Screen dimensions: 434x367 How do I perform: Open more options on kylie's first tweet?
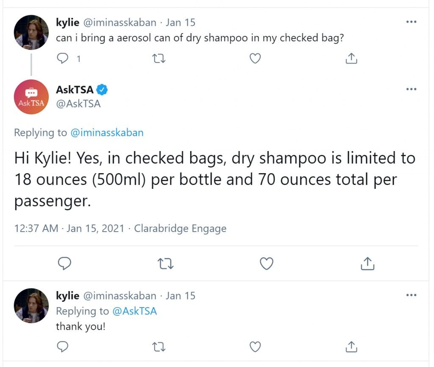click(x=411, y=22)
